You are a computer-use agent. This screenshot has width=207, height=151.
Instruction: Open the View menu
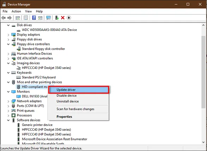[28, 11]
